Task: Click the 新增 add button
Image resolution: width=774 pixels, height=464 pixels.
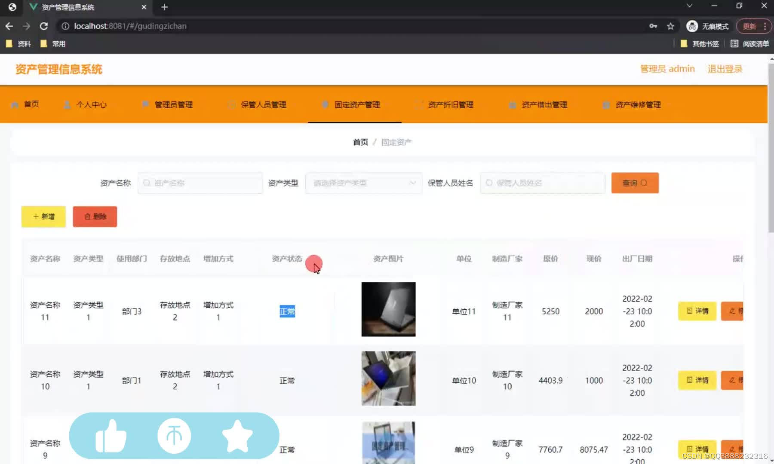Action: pos(43,217)
